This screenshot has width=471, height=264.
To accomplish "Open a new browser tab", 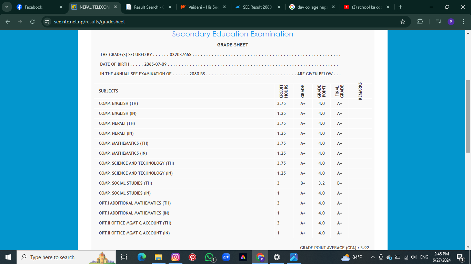I will coord(400,7).
